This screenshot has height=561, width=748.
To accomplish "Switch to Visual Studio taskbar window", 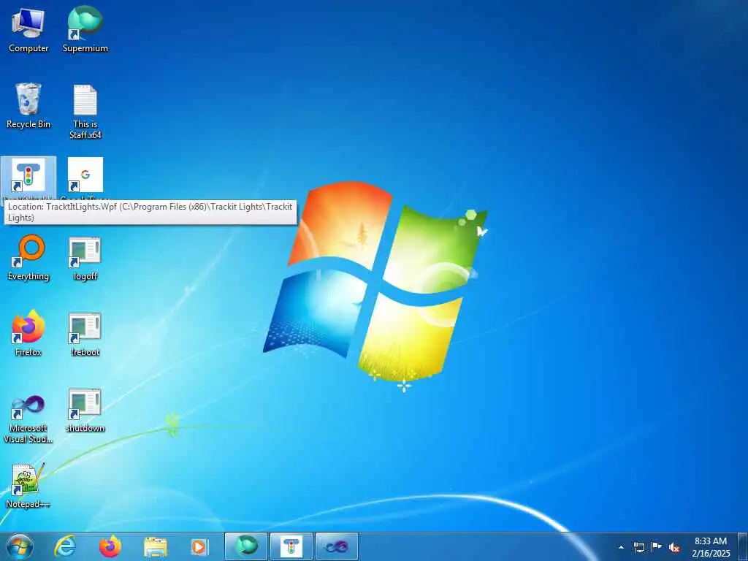I will coord(336,546).
